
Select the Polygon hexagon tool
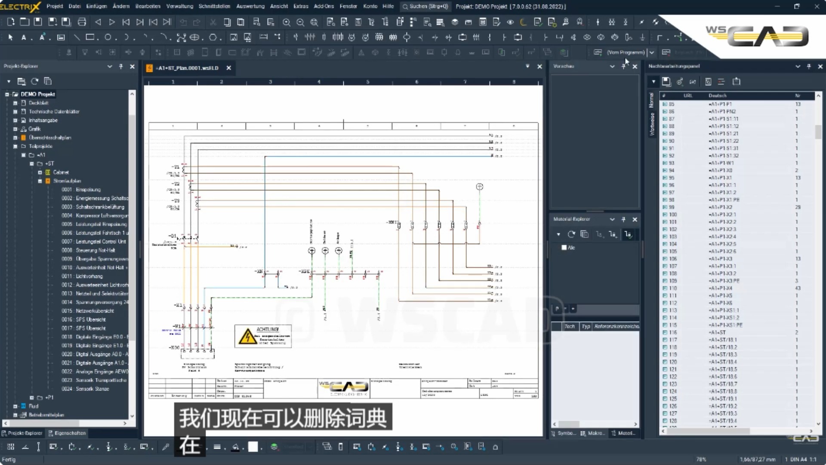point(213,37)
